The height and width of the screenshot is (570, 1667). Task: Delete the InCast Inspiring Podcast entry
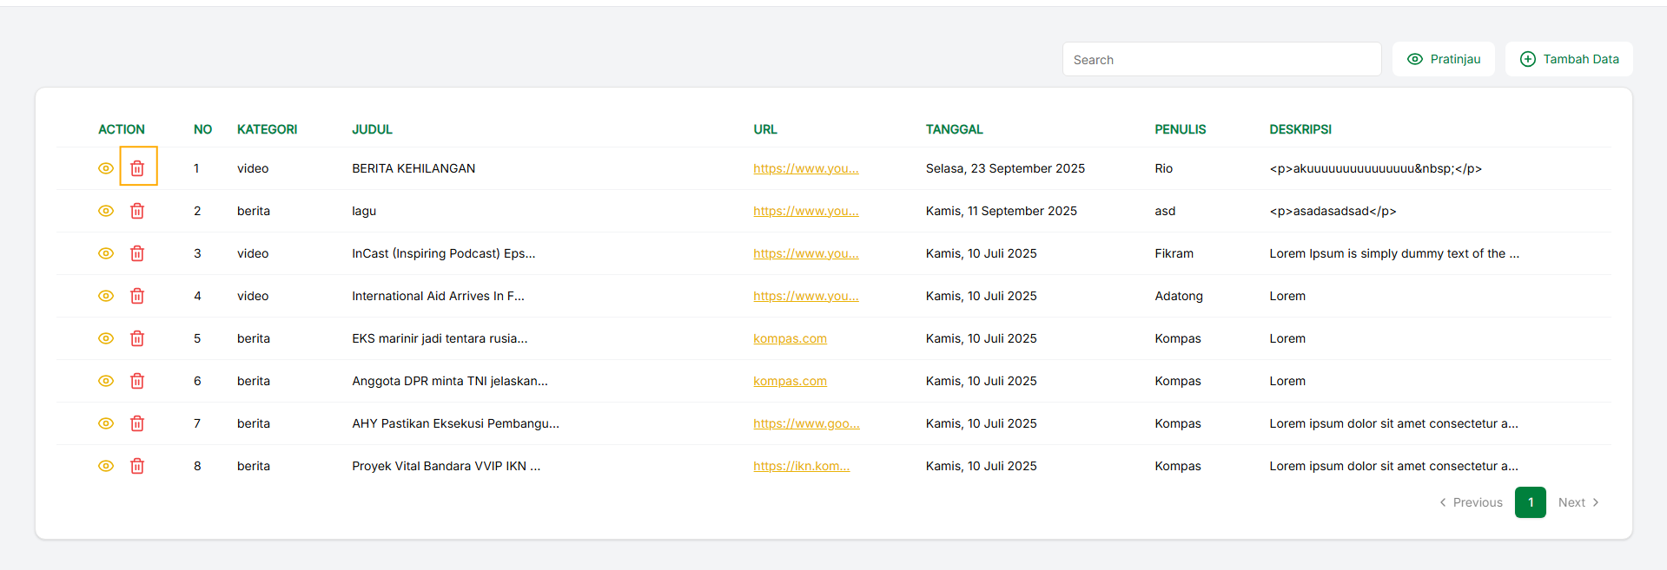137,253
